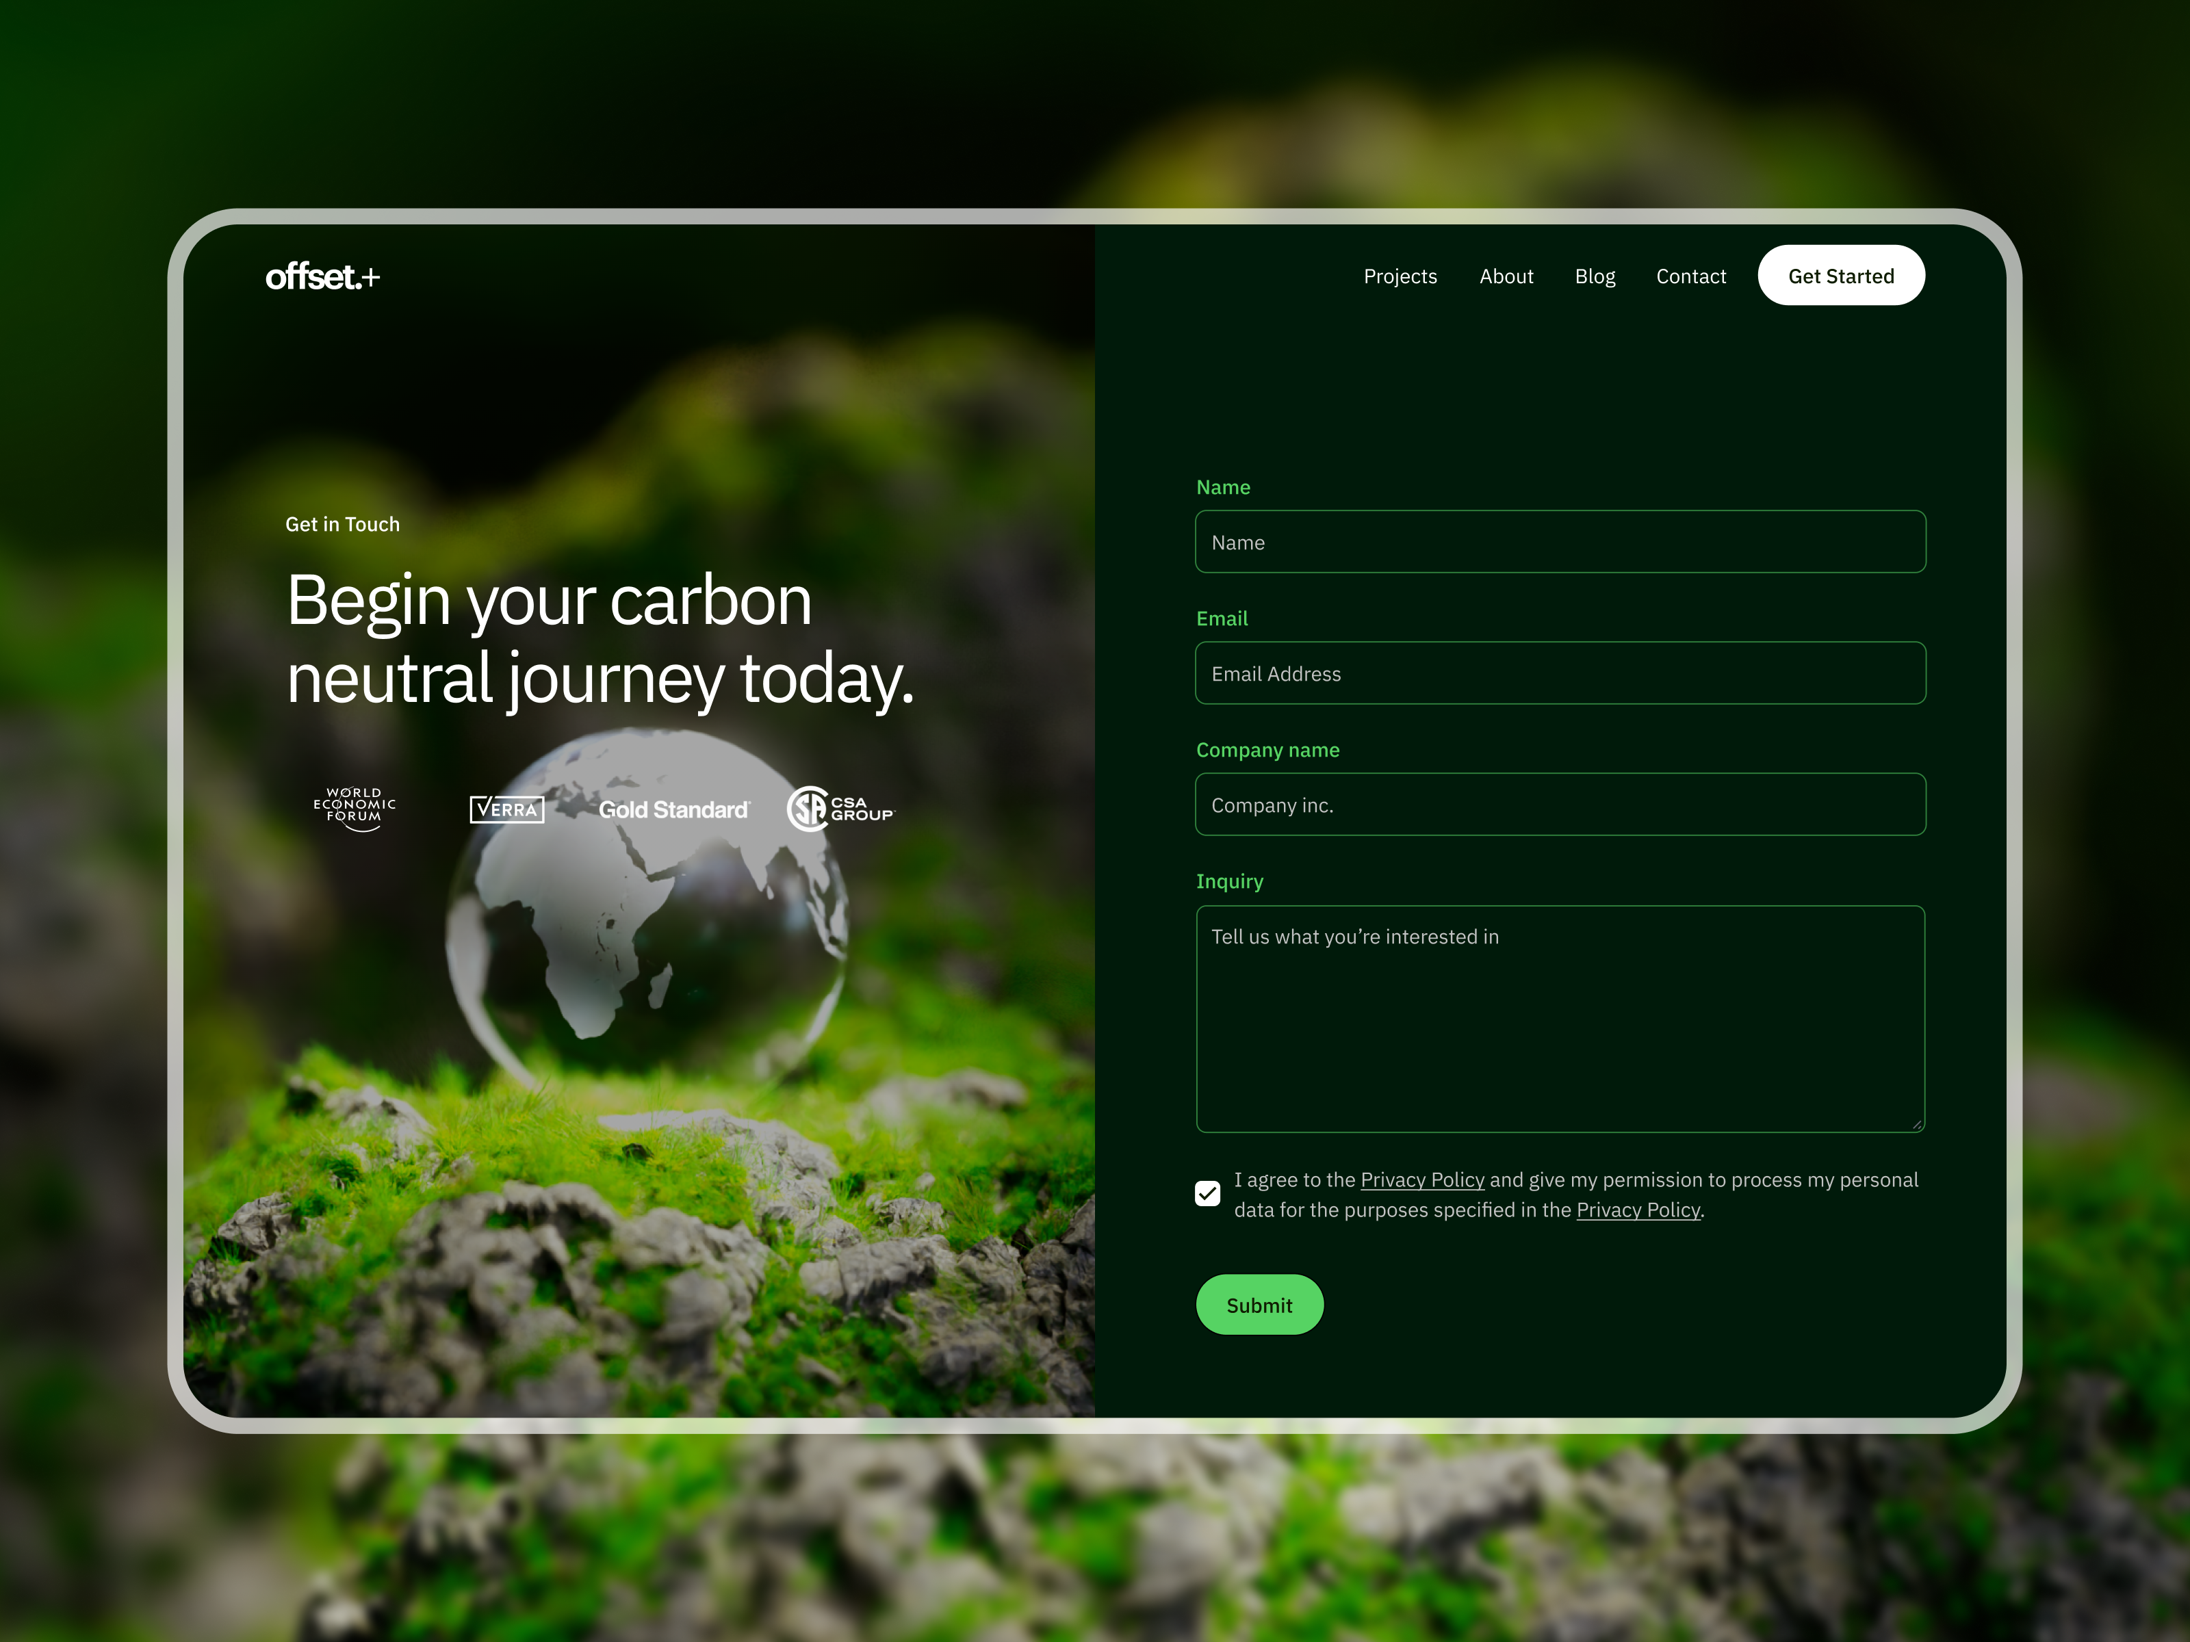The width and height of the screenshot is (2190, 1642).
Task: Navigate to the About section
Action: click(1506, 276)
